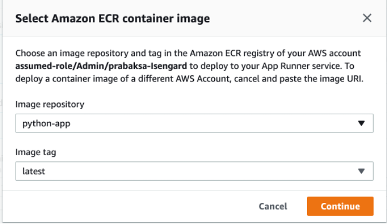The height and width of the screenshot is (224, 387).
Task: Click the gray header bar beside the title
Action: pyautogui.click(x=284, y=18)
